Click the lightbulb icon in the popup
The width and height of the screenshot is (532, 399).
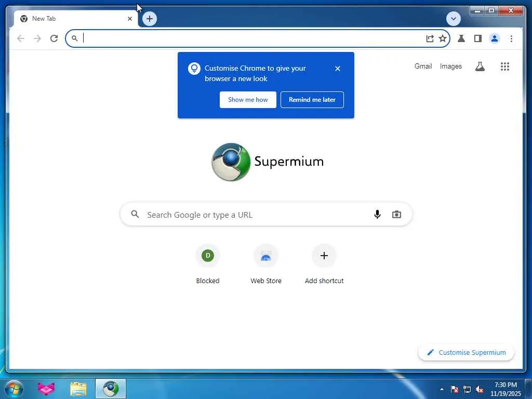(x=194, y=69)
